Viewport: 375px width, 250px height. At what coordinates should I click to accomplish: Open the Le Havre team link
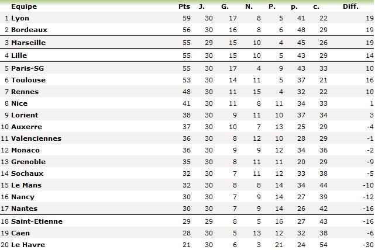[x=27, y=245]
